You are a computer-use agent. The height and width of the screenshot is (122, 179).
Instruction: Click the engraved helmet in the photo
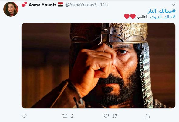[x=108, y=33]
